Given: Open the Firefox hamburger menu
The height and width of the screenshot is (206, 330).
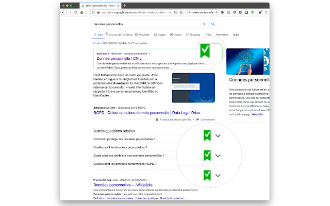Looking at the screenshot, I should pos(266,12).
